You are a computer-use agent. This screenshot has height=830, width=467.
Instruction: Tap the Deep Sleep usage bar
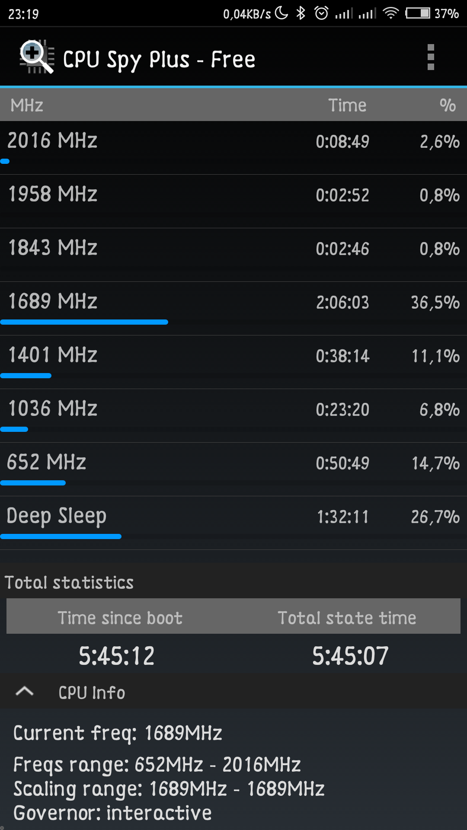[61, 536]
